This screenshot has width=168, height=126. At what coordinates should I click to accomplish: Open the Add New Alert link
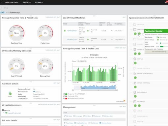click(x=108, y=116)
